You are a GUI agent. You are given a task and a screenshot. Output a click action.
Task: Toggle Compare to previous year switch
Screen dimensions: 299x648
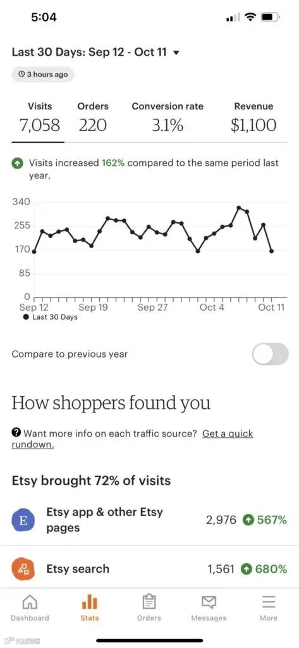[271, 354]
